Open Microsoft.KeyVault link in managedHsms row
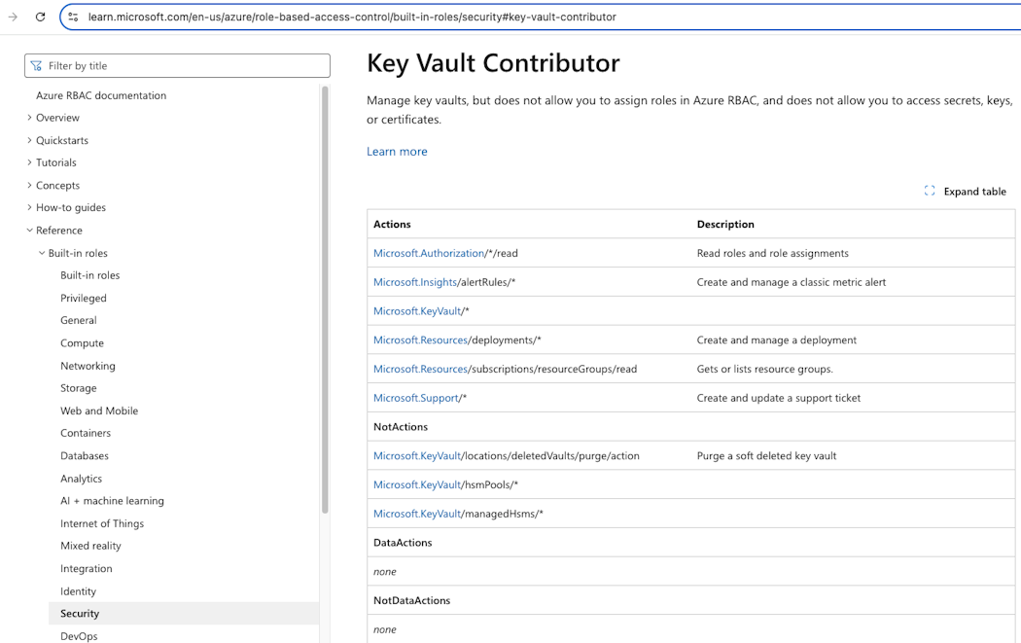The image size is (1021, 643). click(417, 514)
